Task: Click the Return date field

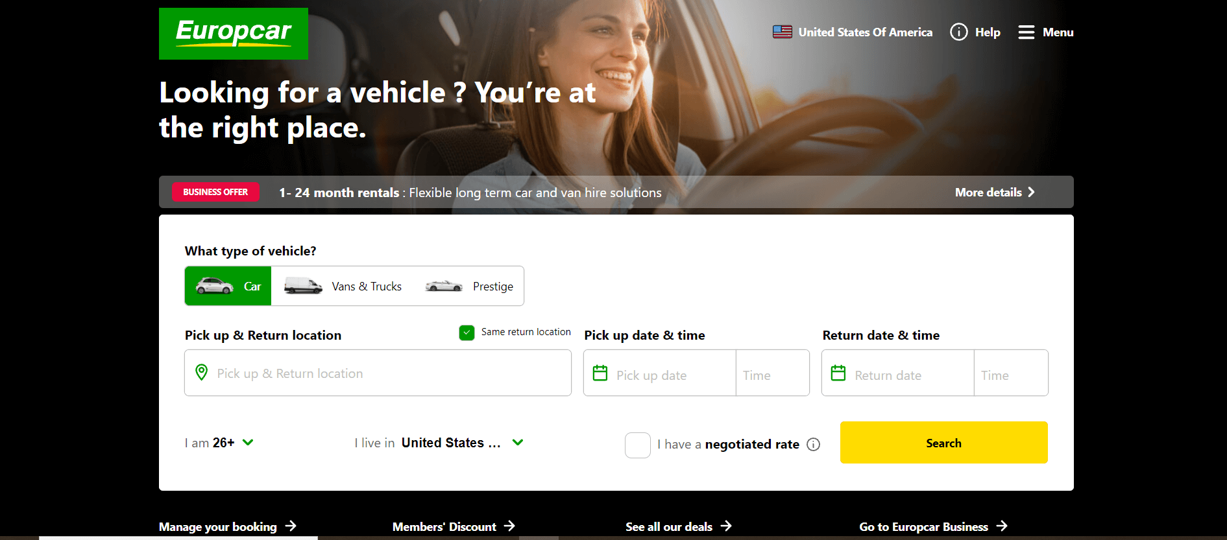Action: (898, 373)
